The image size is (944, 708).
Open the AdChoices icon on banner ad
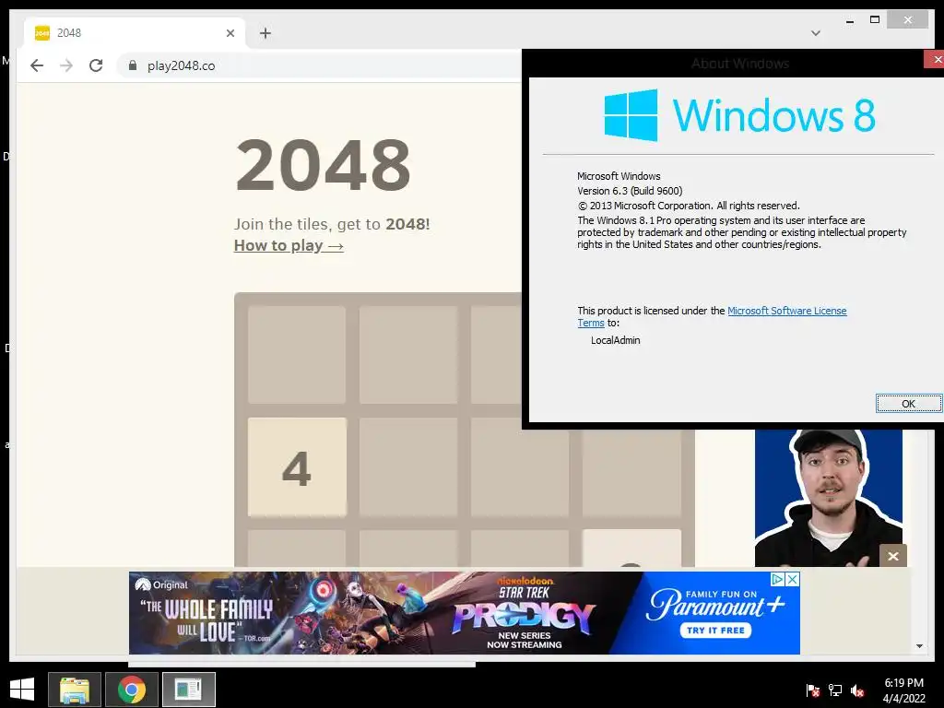[777, 579]
